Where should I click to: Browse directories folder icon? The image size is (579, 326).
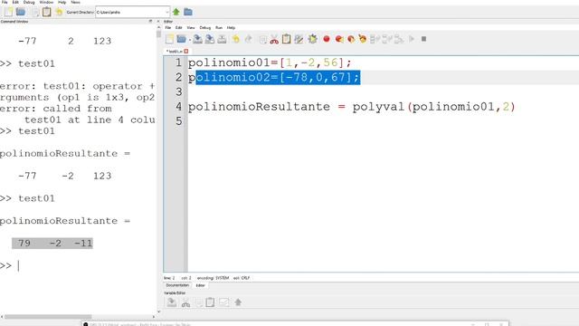pos(188,12)
